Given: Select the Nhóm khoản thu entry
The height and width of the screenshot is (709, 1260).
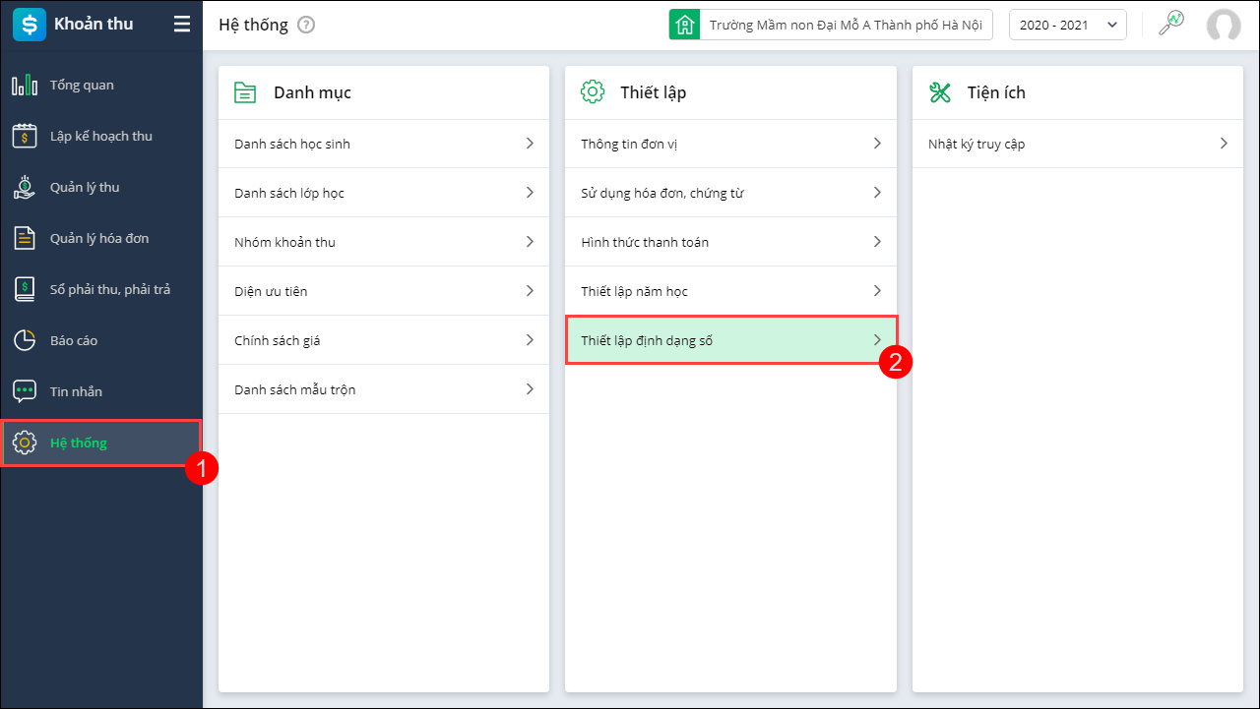Looking at the screenshot, I should 285,242.
